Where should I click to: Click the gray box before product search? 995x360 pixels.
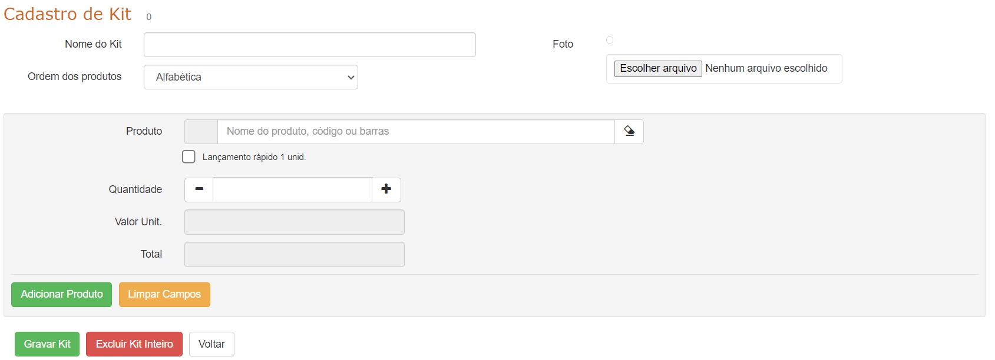tap(201, 132)
